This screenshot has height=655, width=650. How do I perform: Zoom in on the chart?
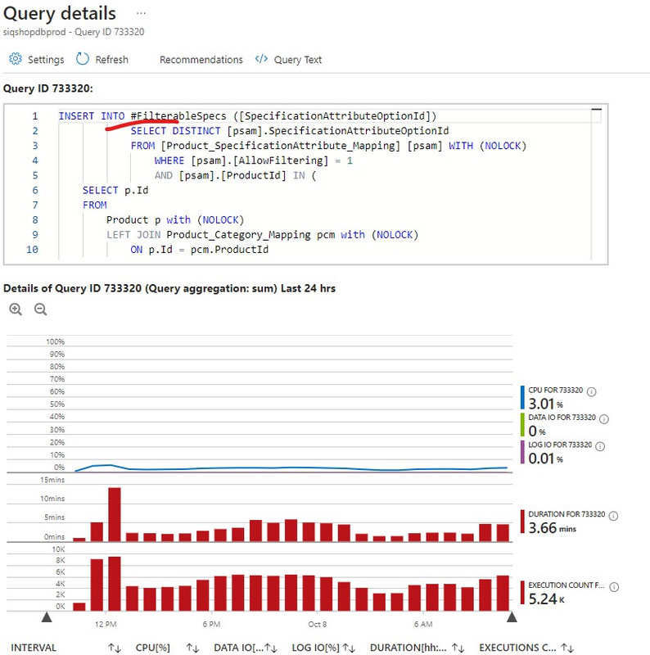16,309
